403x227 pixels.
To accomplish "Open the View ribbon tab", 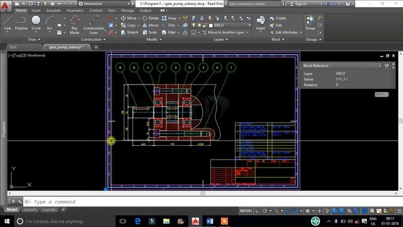I will [x=111, y=11].
